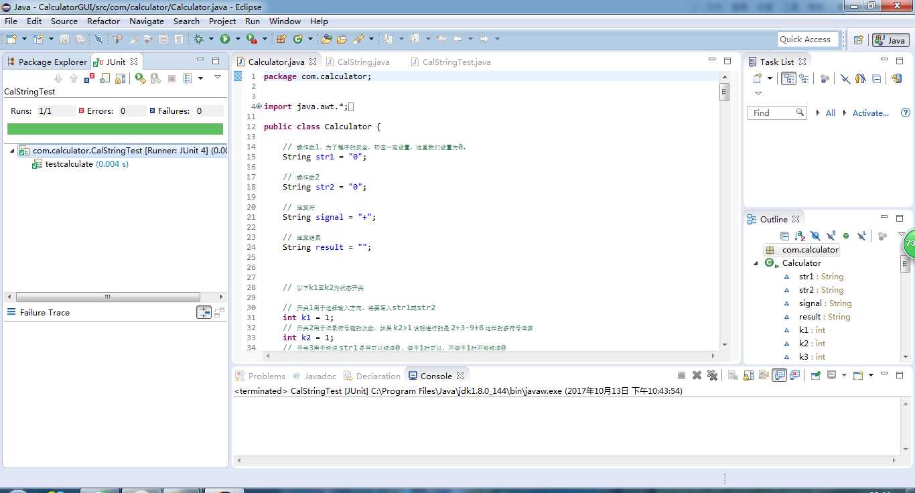Click the Activate... link in Task List
Screen dimensions: 915x493
tap(870, 113)
